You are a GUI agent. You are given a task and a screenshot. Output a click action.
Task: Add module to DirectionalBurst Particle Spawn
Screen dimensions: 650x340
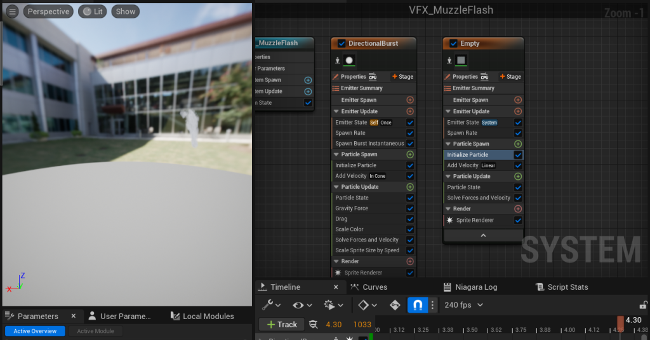tap(409, 154)
